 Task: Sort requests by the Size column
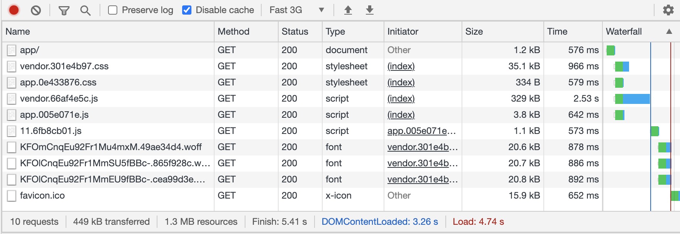pyautogui.click(x=503, y=32)
